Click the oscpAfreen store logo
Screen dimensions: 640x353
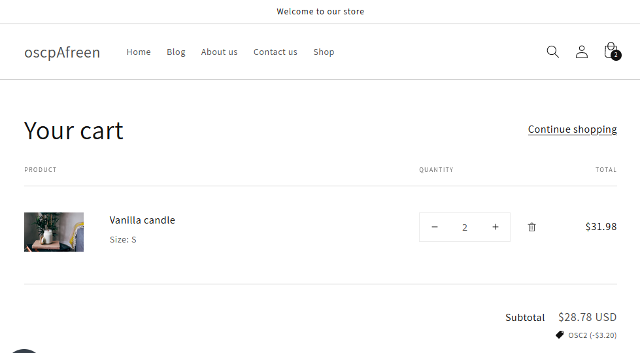pos(62,52)
